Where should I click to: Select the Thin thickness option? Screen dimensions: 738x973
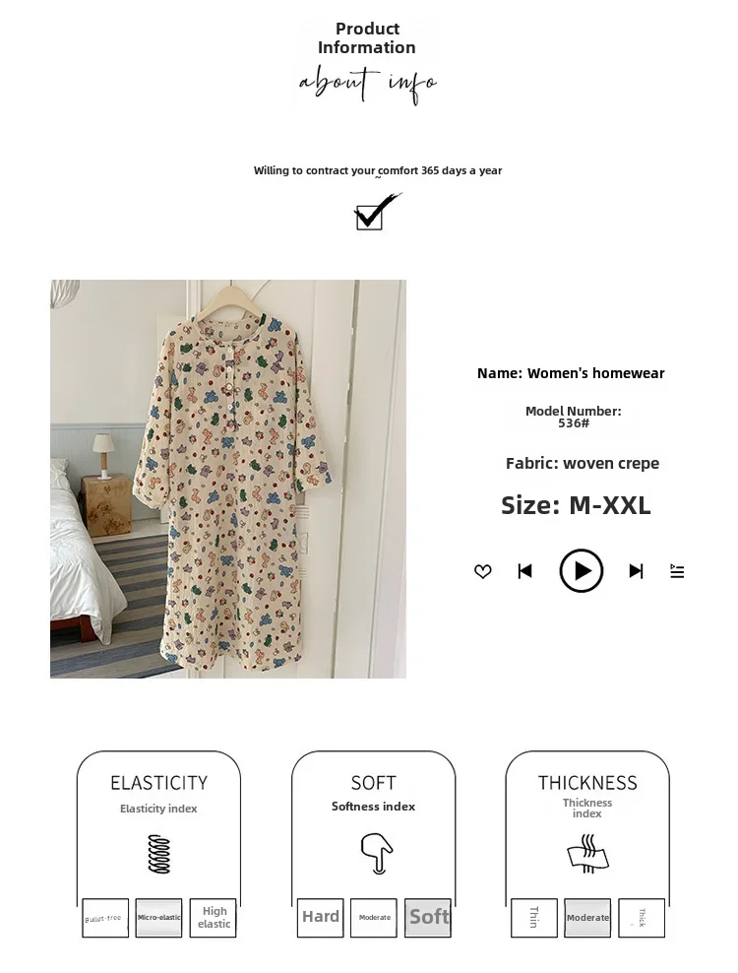click(x=534, y=918)
